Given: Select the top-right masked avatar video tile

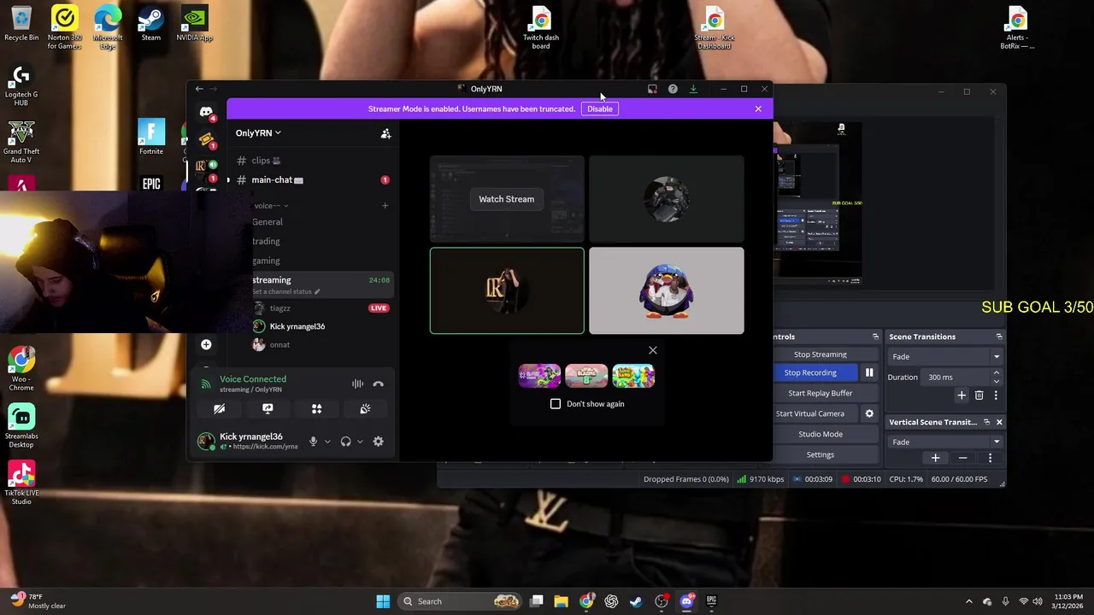Looking at the screenshot, I should [667, 199].
